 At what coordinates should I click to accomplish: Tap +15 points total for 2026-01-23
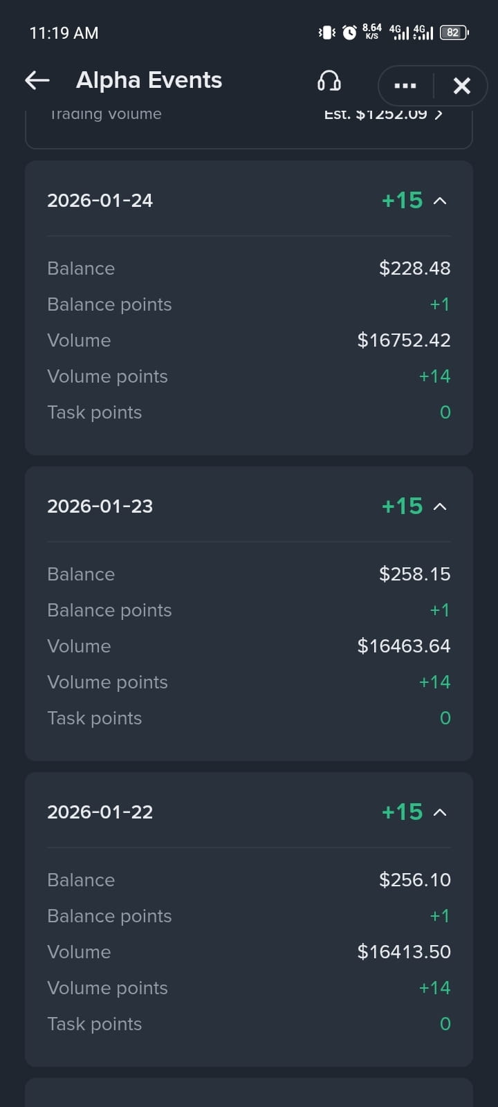(403, 506)
